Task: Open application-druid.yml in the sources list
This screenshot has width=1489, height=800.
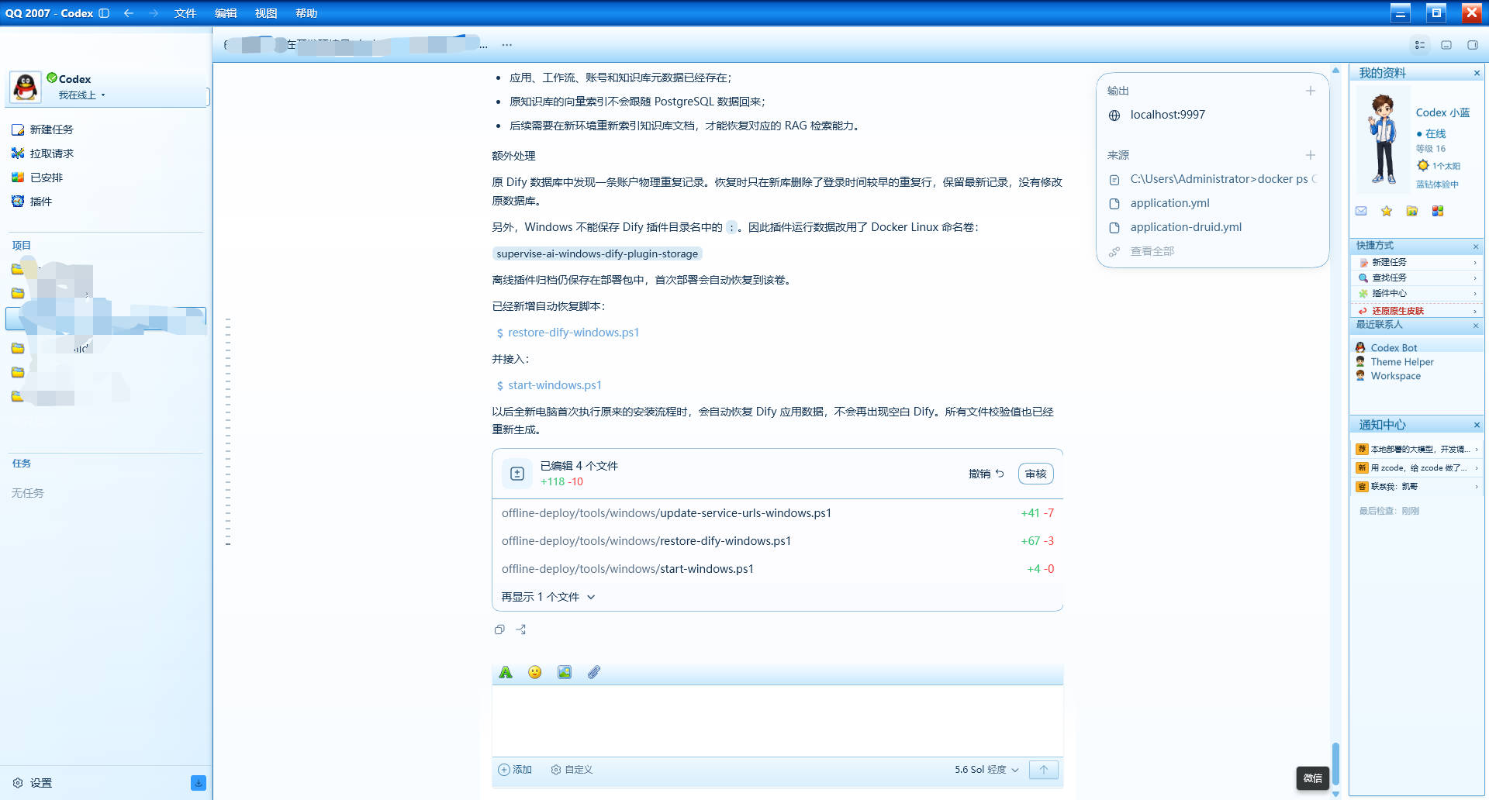Action: 1186,227
